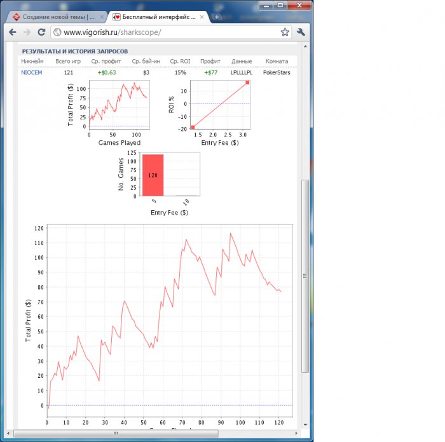
Task: Click the forward navigation arrow
Action: click(27, 32)
